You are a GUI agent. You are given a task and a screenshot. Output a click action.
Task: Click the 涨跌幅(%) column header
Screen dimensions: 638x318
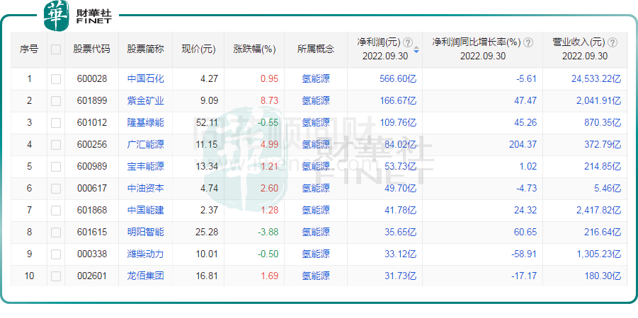click(x=255, y=49)
